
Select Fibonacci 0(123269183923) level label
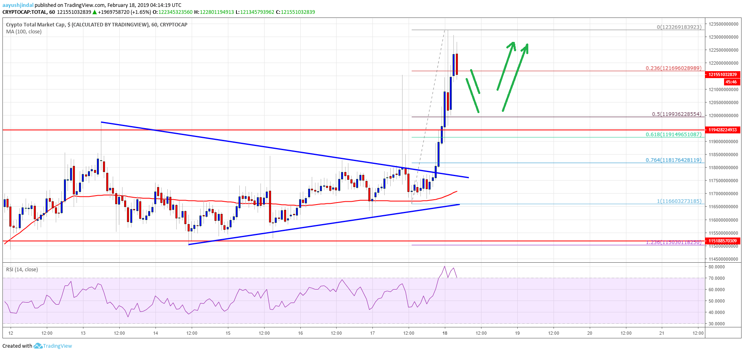[x=679, y=27]
